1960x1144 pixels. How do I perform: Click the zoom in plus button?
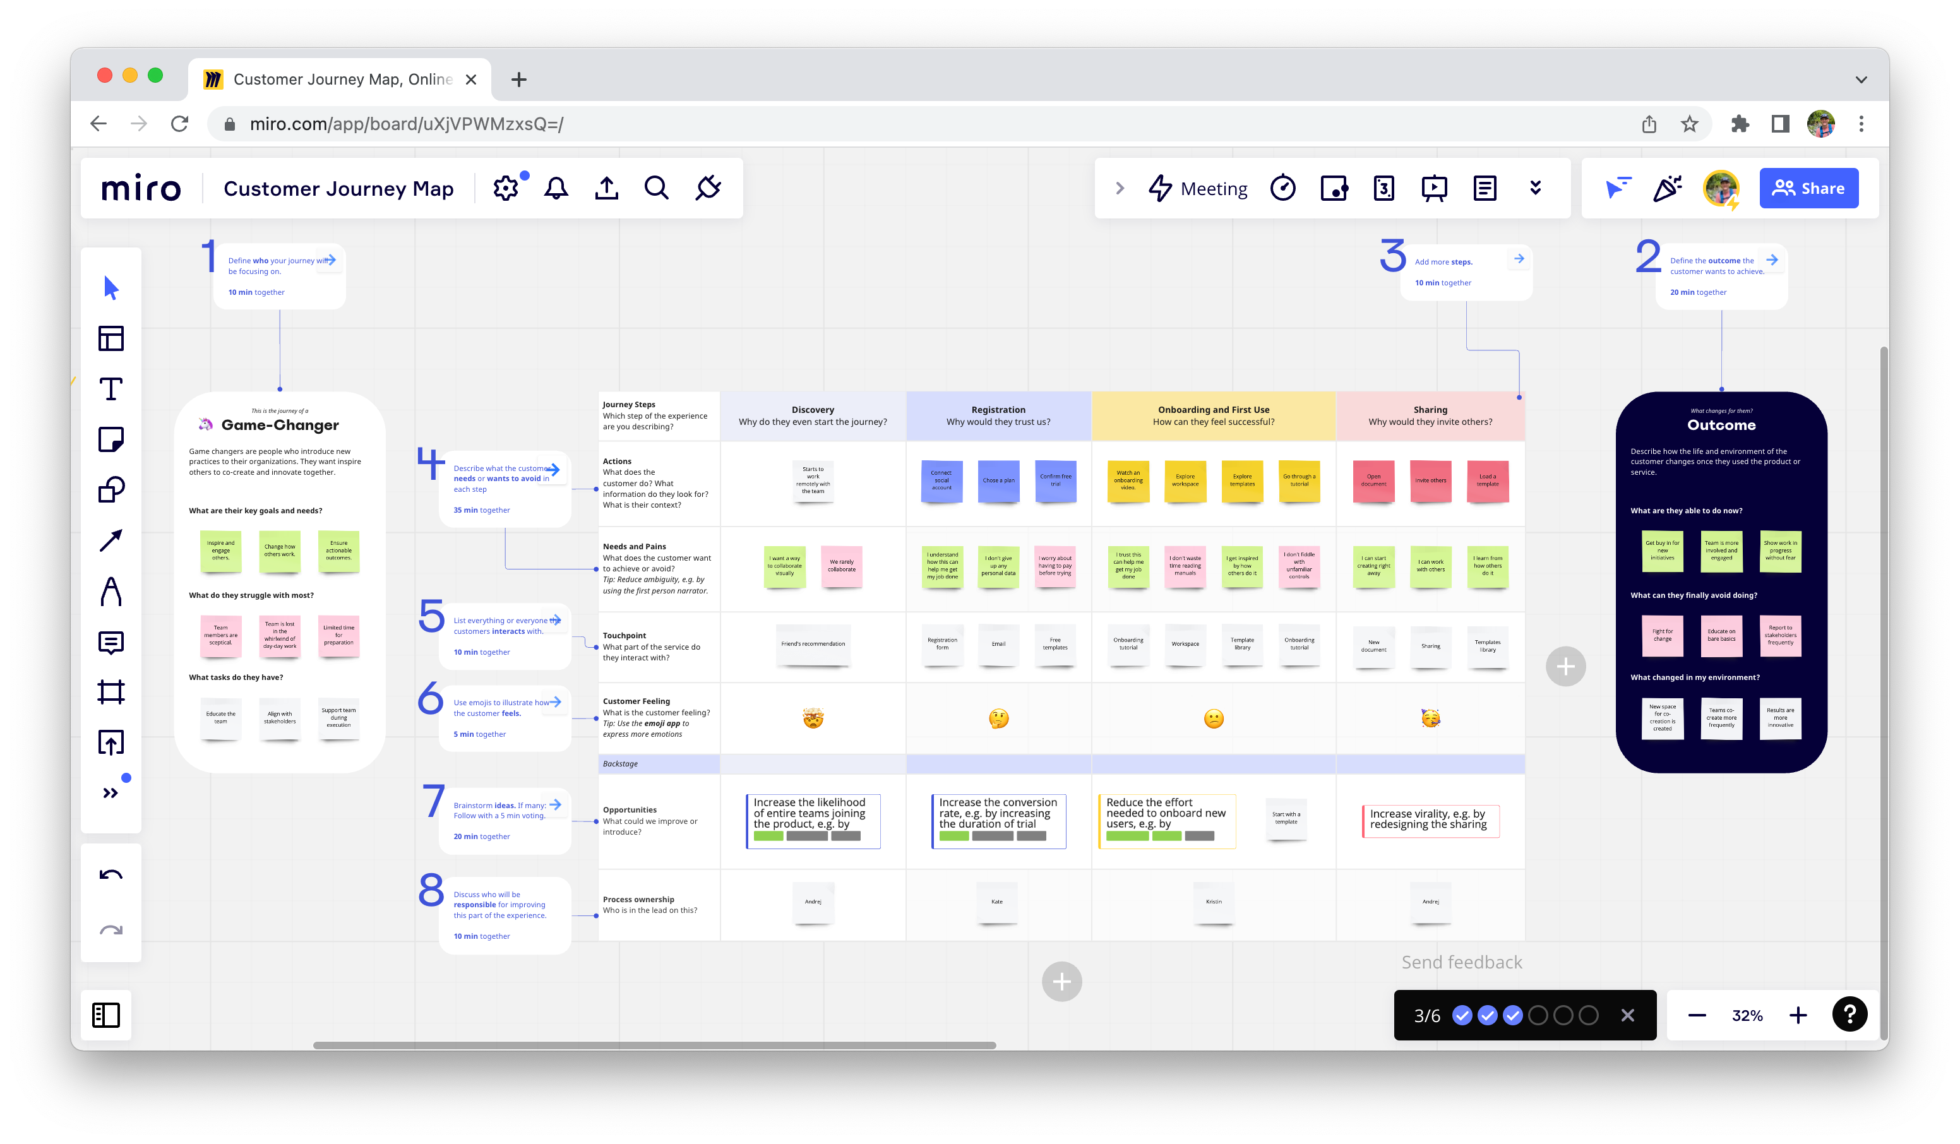click(1798, 1015)
